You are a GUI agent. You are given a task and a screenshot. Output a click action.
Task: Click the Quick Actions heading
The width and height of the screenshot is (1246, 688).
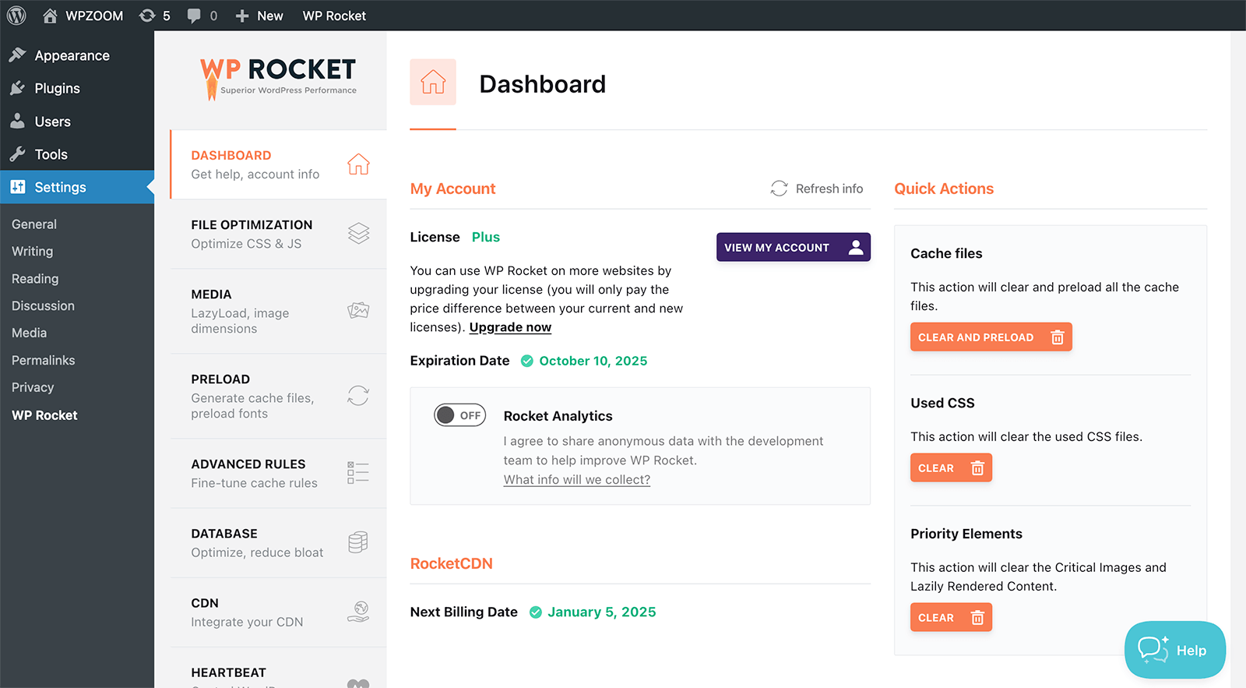(944, 189)
